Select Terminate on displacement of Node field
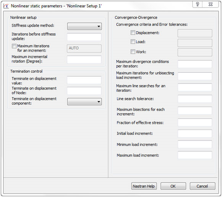Image resolution: width=222 pixels, height=197 pixels. (84, 91)
